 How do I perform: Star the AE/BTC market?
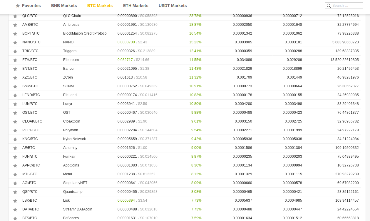15,148
